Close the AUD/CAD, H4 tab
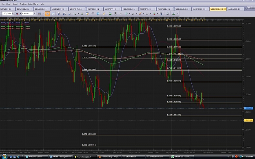 tap(207, 9)
